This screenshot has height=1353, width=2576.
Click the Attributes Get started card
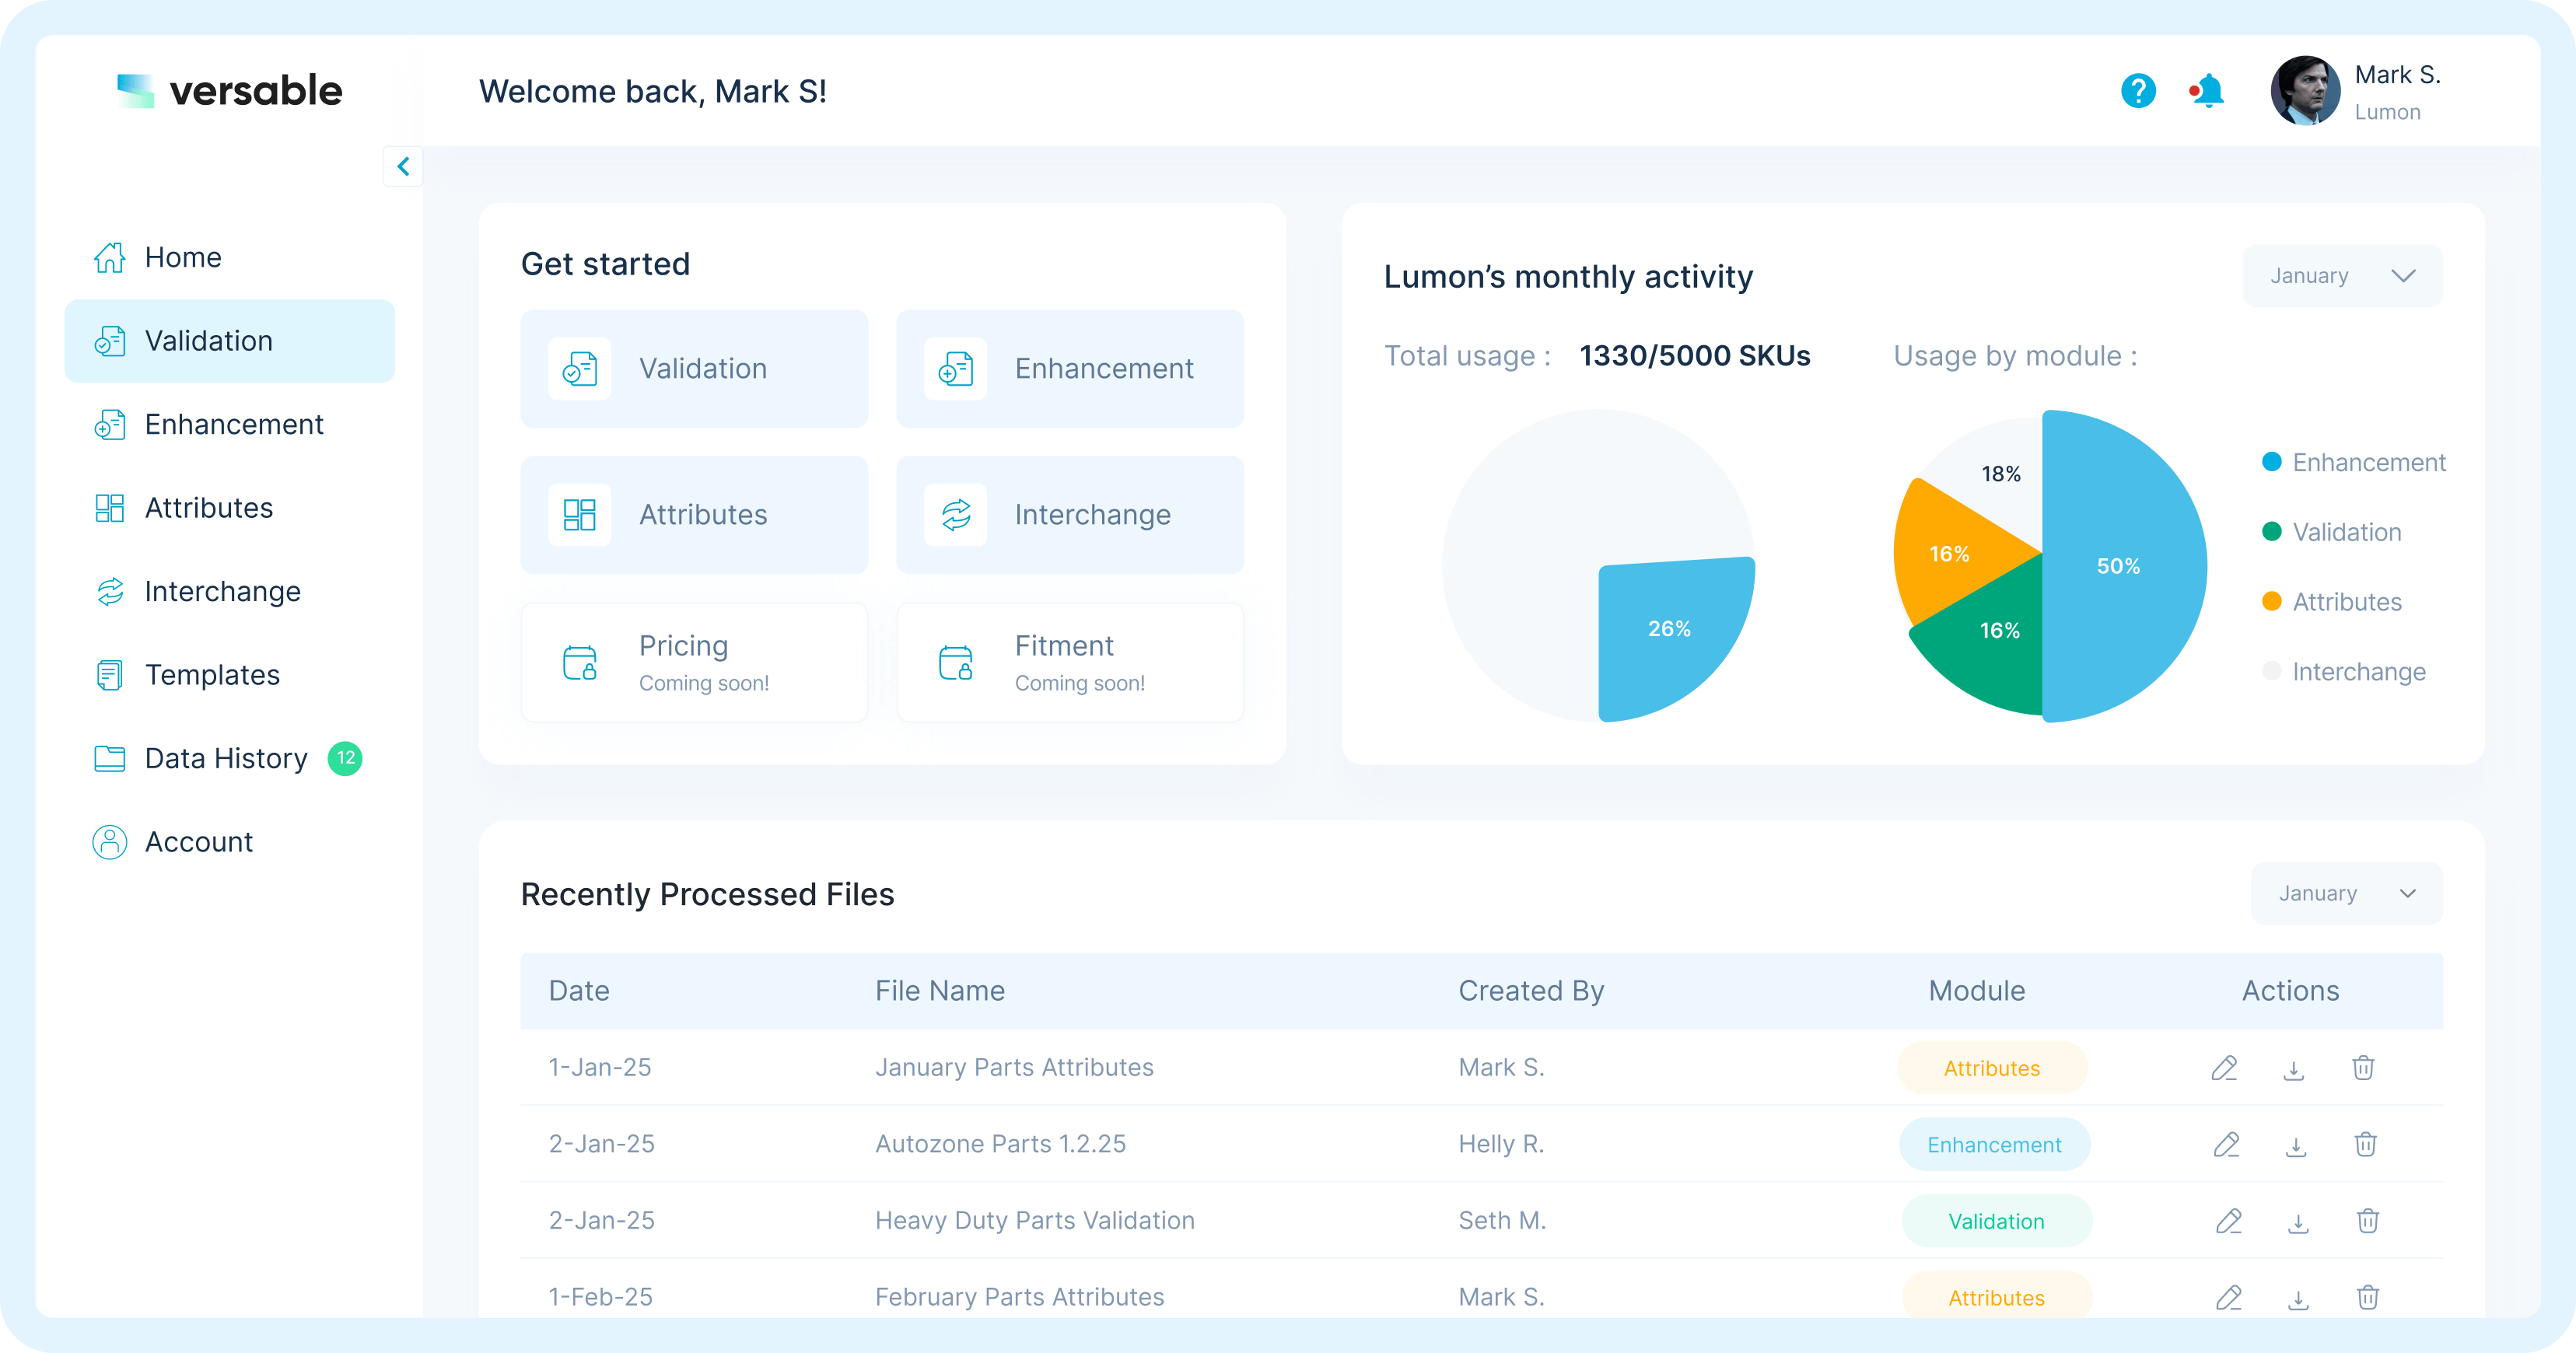tap(694, 515)
